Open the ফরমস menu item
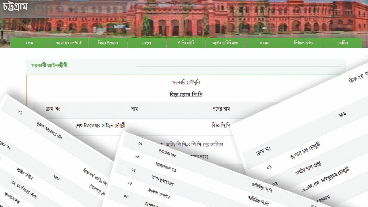368x207 pixels. click(264, 43)
